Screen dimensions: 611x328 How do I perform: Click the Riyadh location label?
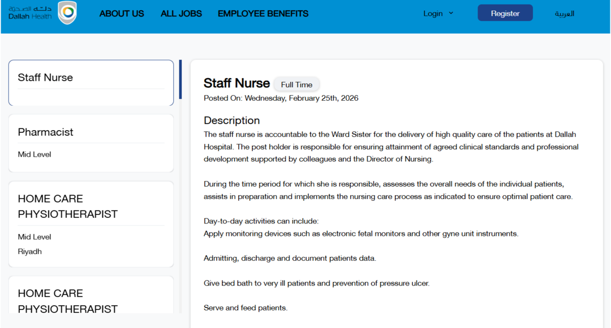coord(30,252)
